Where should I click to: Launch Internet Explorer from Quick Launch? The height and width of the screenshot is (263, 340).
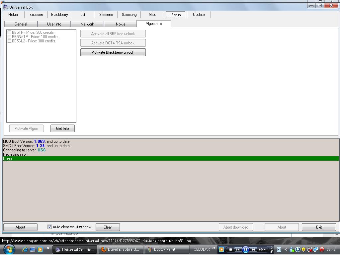point(25,249)
